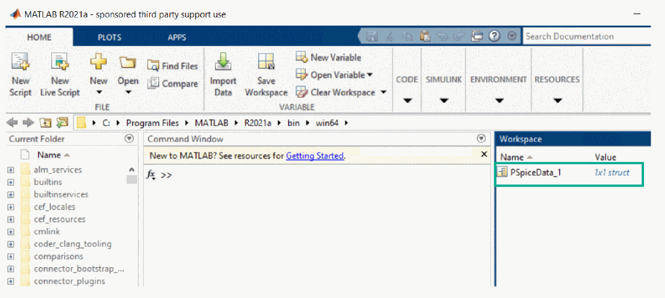Expand the SIMULINK section

tap(444, 101)
